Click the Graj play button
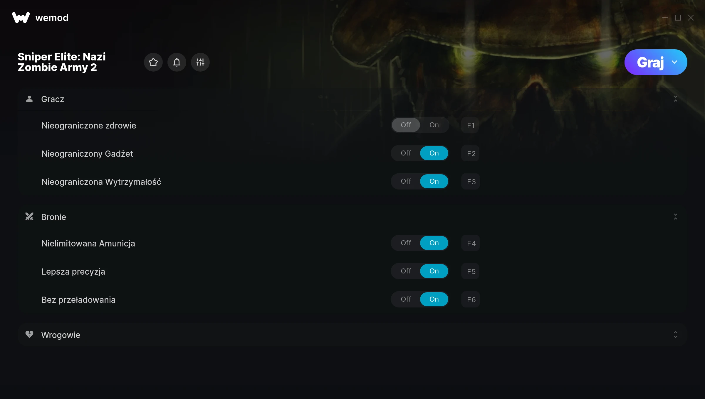 point(650,62)
